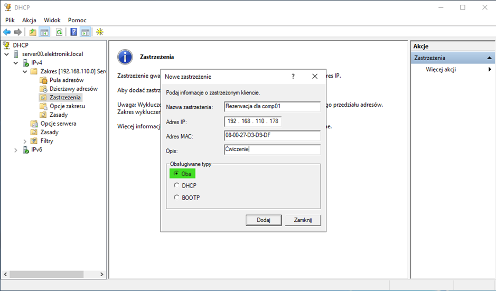Click the yellow star new item icon

pyautogui.click(x=99, y=32)
